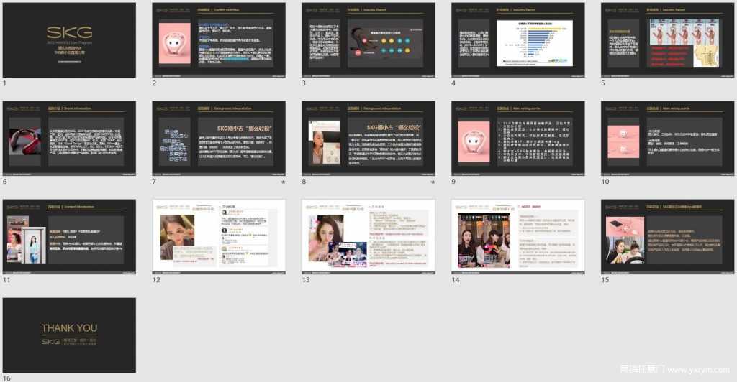Select white slide 12 with chat comments
Viewport: 737px width, 382px height.
pyautogui.click(x=219, y=236)
